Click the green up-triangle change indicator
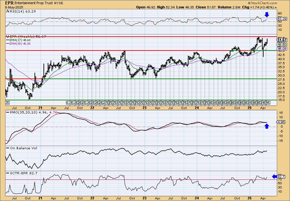Image resolution: width=290 pixels, height=201 pixels. pyautogui.click(x=275, y=7)
